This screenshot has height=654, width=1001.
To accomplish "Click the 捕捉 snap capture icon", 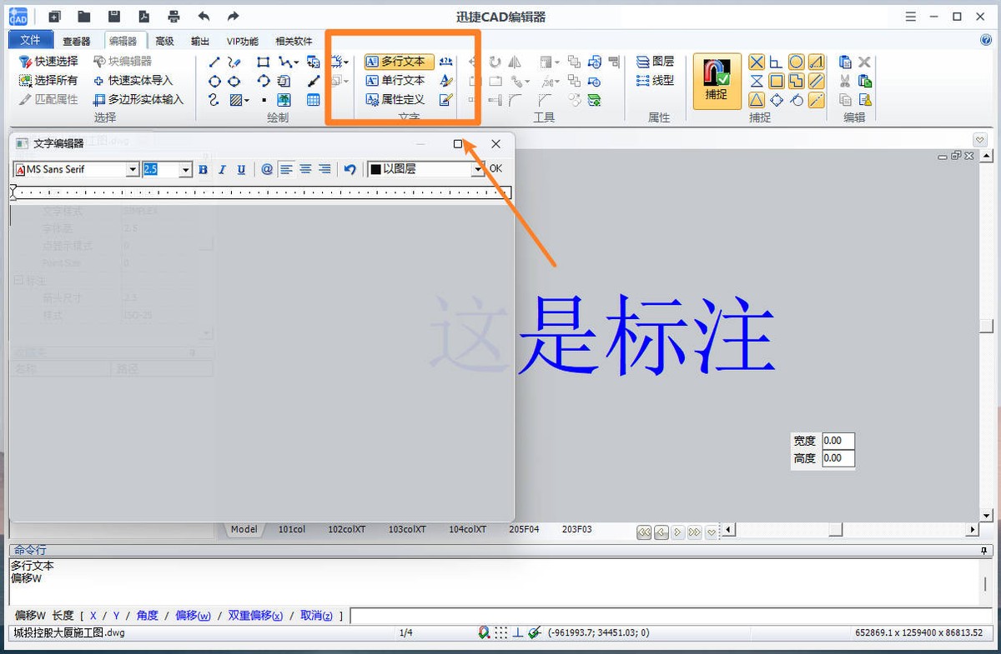I will pyautogui.click(x=715, y=80).
